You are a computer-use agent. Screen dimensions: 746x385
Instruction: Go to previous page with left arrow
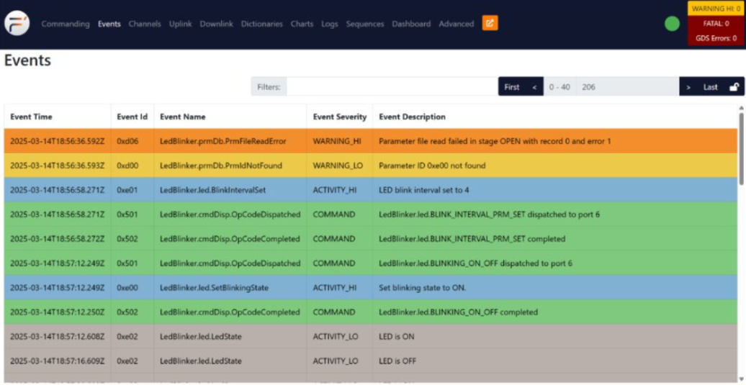coord(534,87)
